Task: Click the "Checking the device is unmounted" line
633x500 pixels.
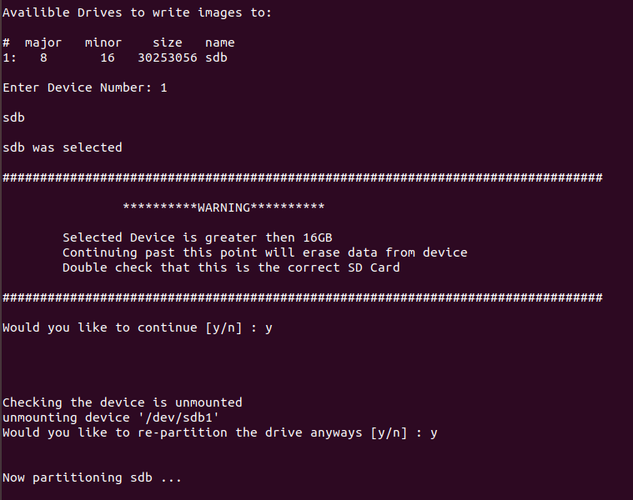Action: [x=123, y=402]
